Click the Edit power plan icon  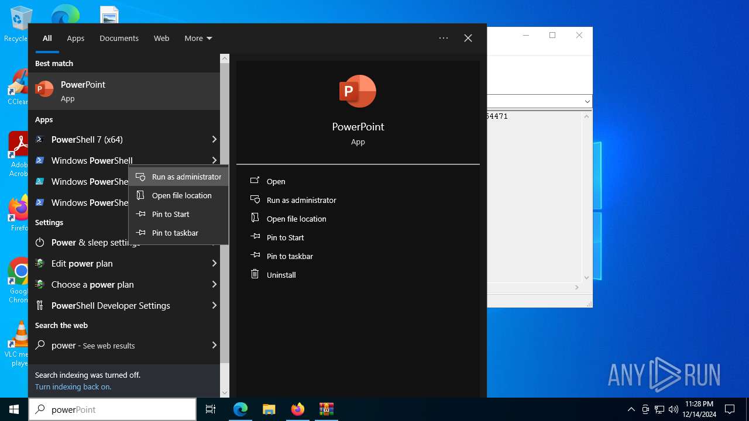click(x=40, y=263)
